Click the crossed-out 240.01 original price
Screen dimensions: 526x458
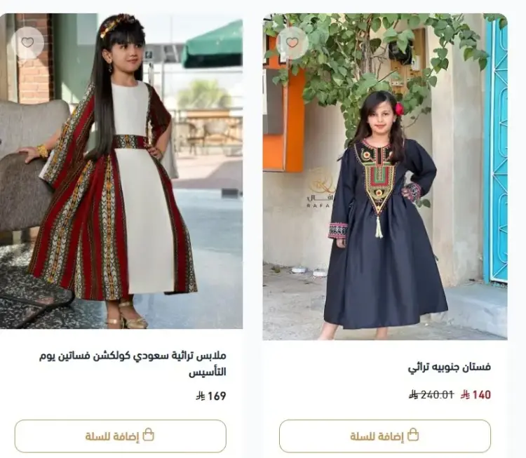point(431,395)
